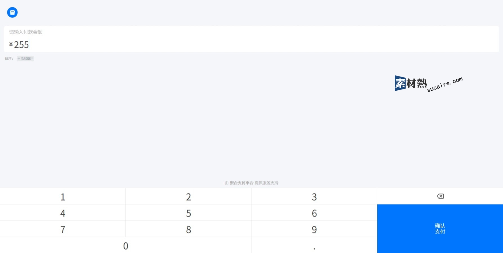Click the 确认支付 confirm payment button
Viewport: 503px width, 253px height.
click(440, 229)
